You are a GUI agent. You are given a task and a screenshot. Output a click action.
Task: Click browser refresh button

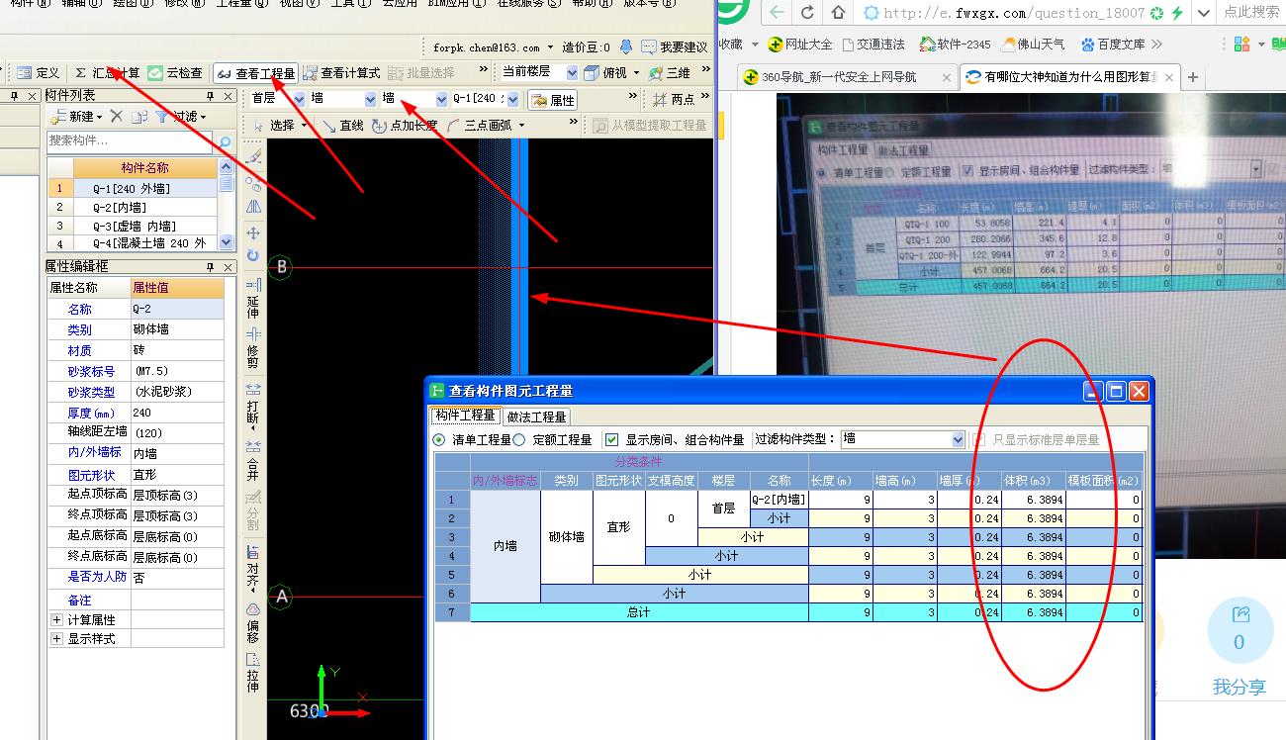(x=808, y=13)
